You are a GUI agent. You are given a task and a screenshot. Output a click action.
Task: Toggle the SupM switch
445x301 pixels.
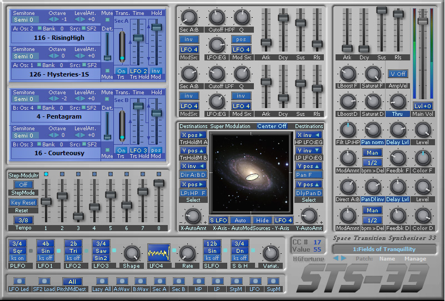[273, 281]
